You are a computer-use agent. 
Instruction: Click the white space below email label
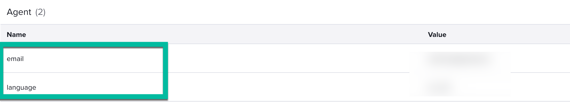pyautogui.click(x=83, y=67)
